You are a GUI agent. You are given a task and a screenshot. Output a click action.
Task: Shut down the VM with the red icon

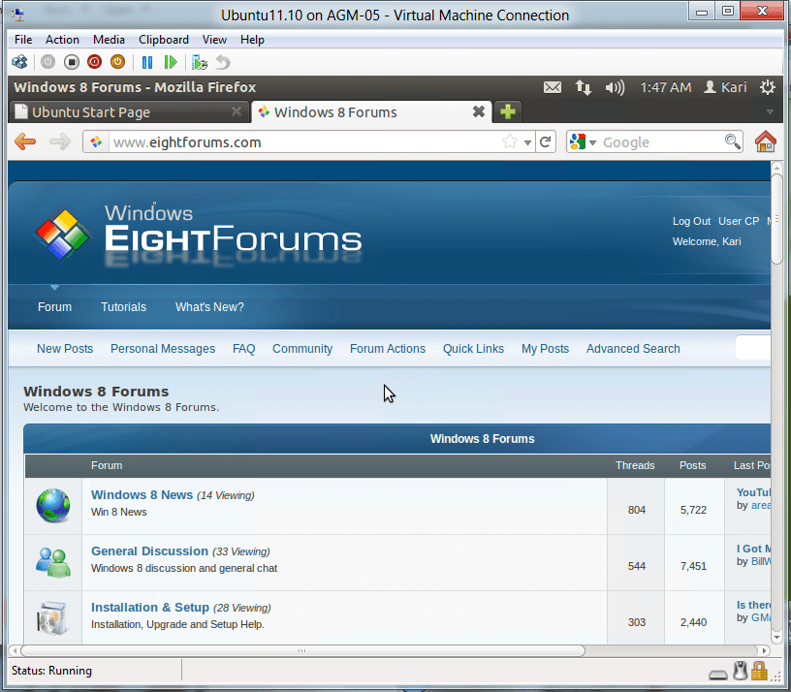94,62
